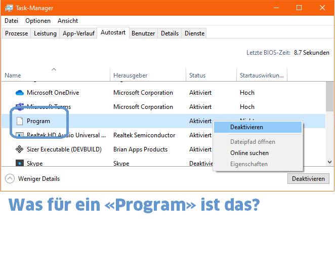Select the blank Program file icon
335x271 pixels.
(x=20, y=121)
